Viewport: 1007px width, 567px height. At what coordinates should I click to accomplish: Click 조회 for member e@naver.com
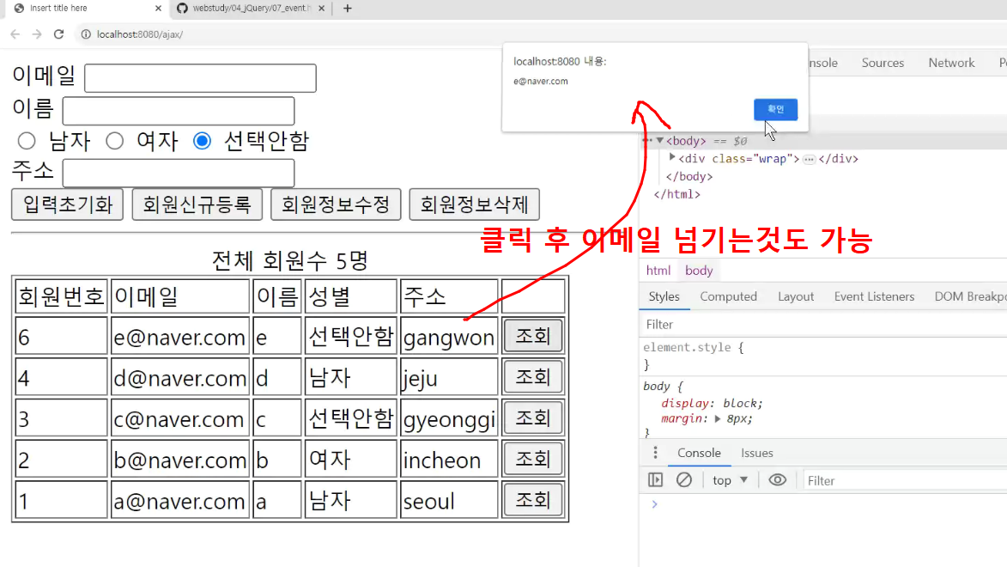pyautogui.click(x=533, y=336)
